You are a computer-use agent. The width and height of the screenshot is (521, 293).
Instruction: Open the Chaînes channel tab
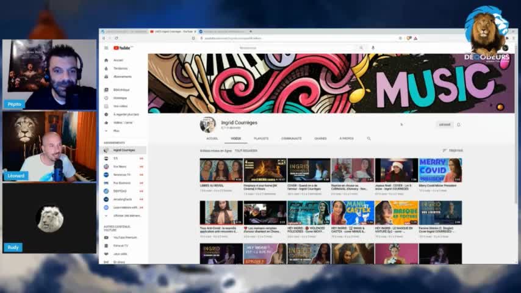[320, 139]
